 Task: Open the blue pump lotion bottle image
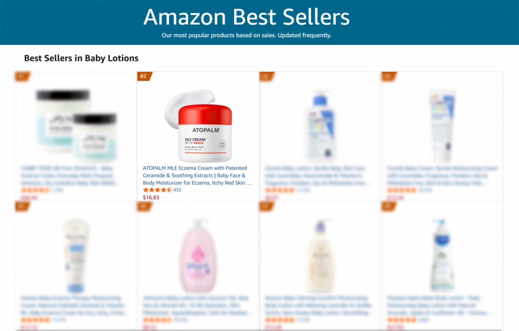320,125
